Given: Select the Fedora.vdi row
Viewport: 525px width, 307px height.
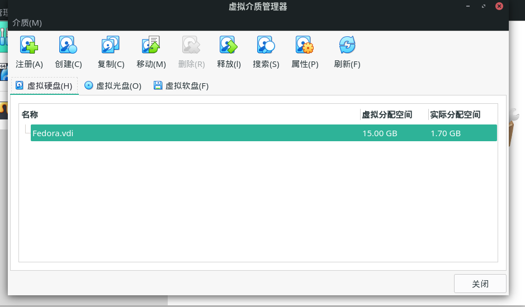Looking at the screenshot, I should point(263,133).
